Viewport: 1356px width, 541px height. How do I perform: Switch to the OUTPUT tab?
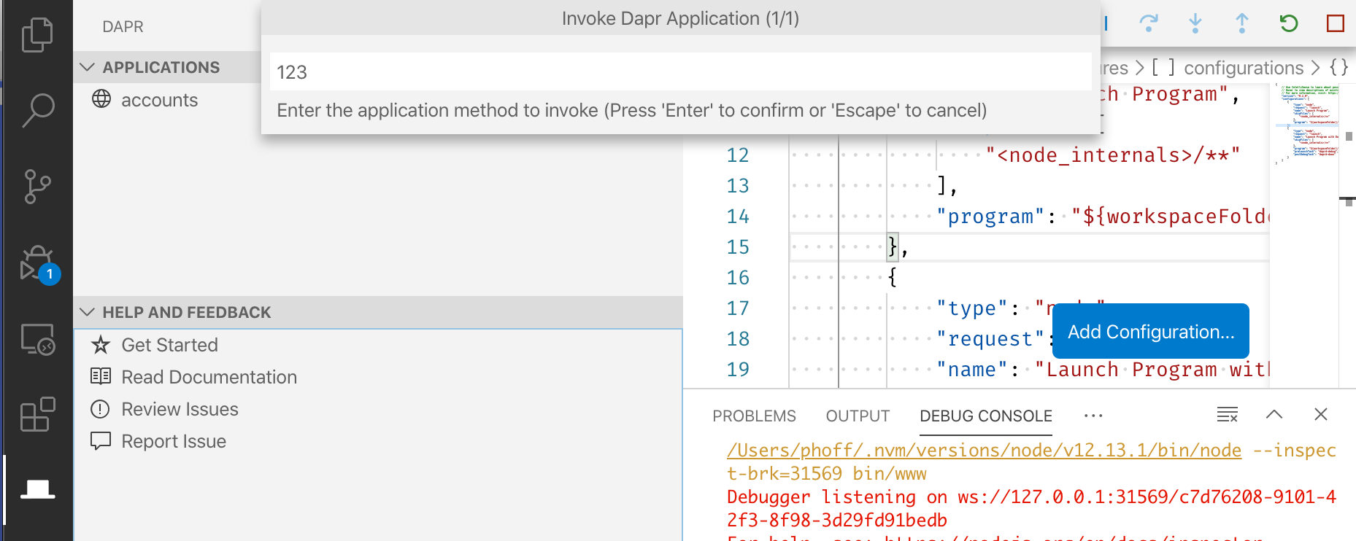[x=858, y=416]
